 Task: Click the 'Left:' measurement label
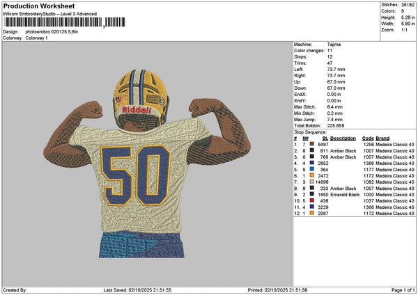coord(299,69)
